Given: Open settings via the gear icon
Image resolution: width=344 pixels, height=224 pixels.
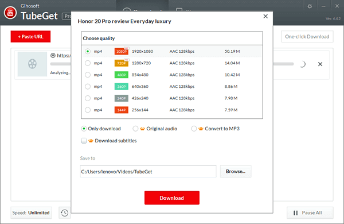Looking at the screenshot, I should coord(310,6).
